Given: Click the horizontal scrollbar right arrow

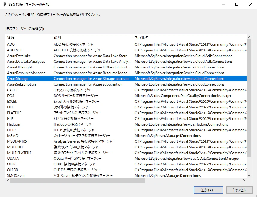Looking at the screenshot, I should point(244,180).
